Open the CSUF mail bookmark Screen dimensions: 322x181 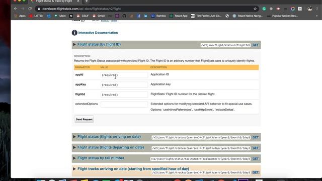83,16
